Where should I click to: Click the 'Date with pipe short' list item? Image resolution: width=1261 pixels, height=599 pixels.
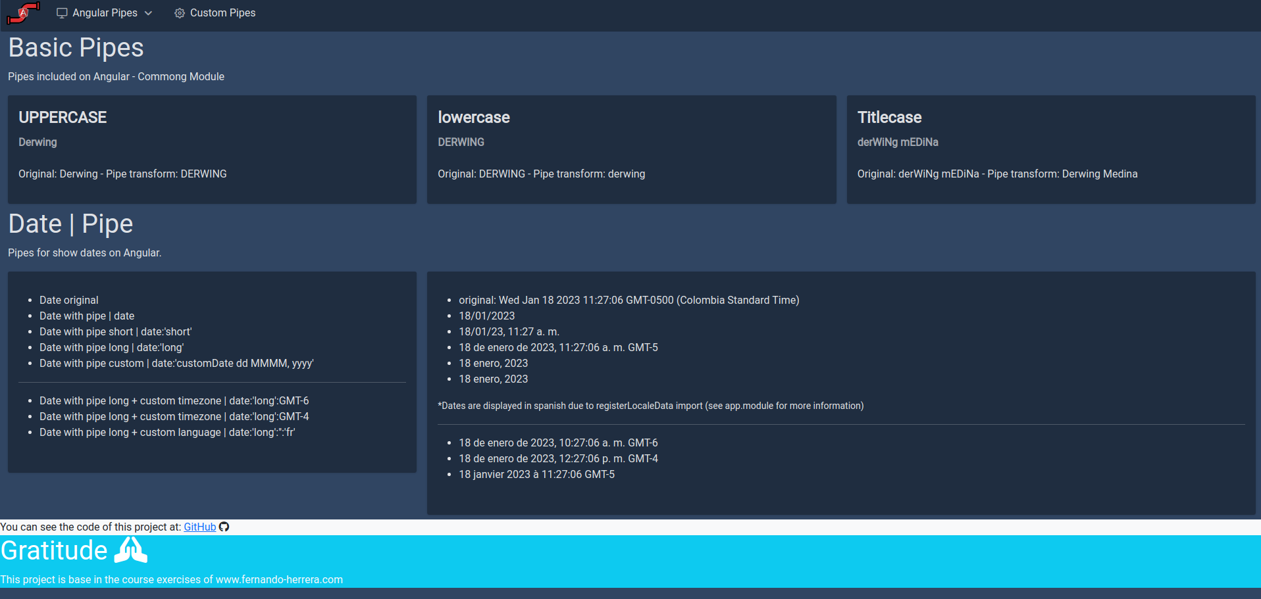pos(115,331)
